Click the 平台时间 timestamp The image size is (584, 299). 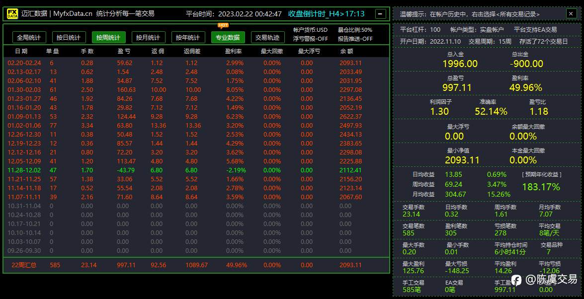234,14
